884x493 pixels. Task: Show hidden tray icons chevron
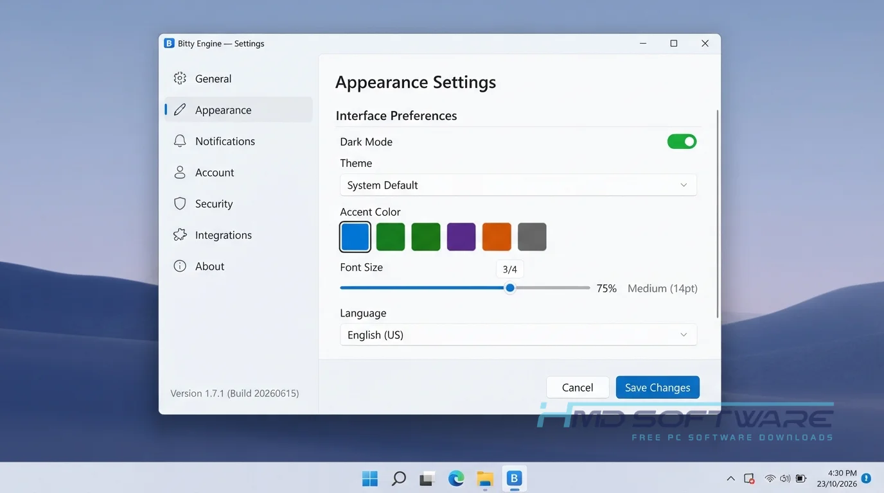point(730,479)
